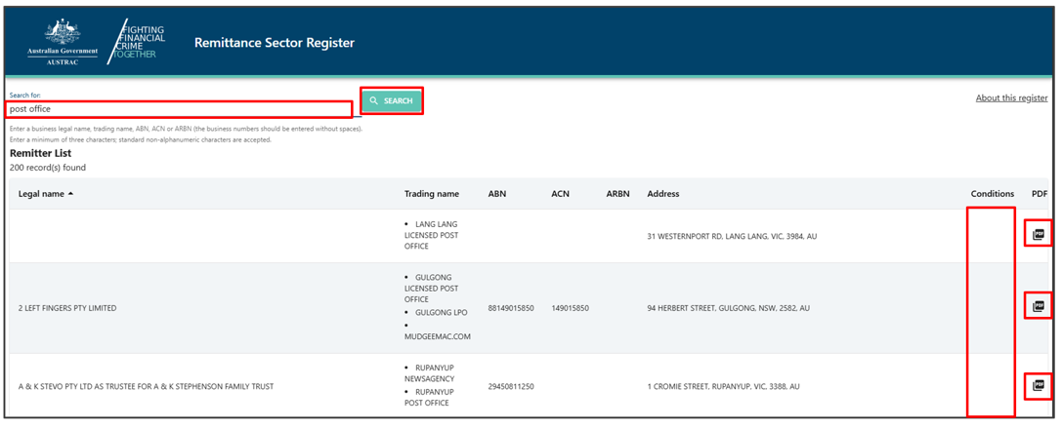Screen dimensions: 1062x427
Task: Click ACN 149015850
Action: [571, 308]
